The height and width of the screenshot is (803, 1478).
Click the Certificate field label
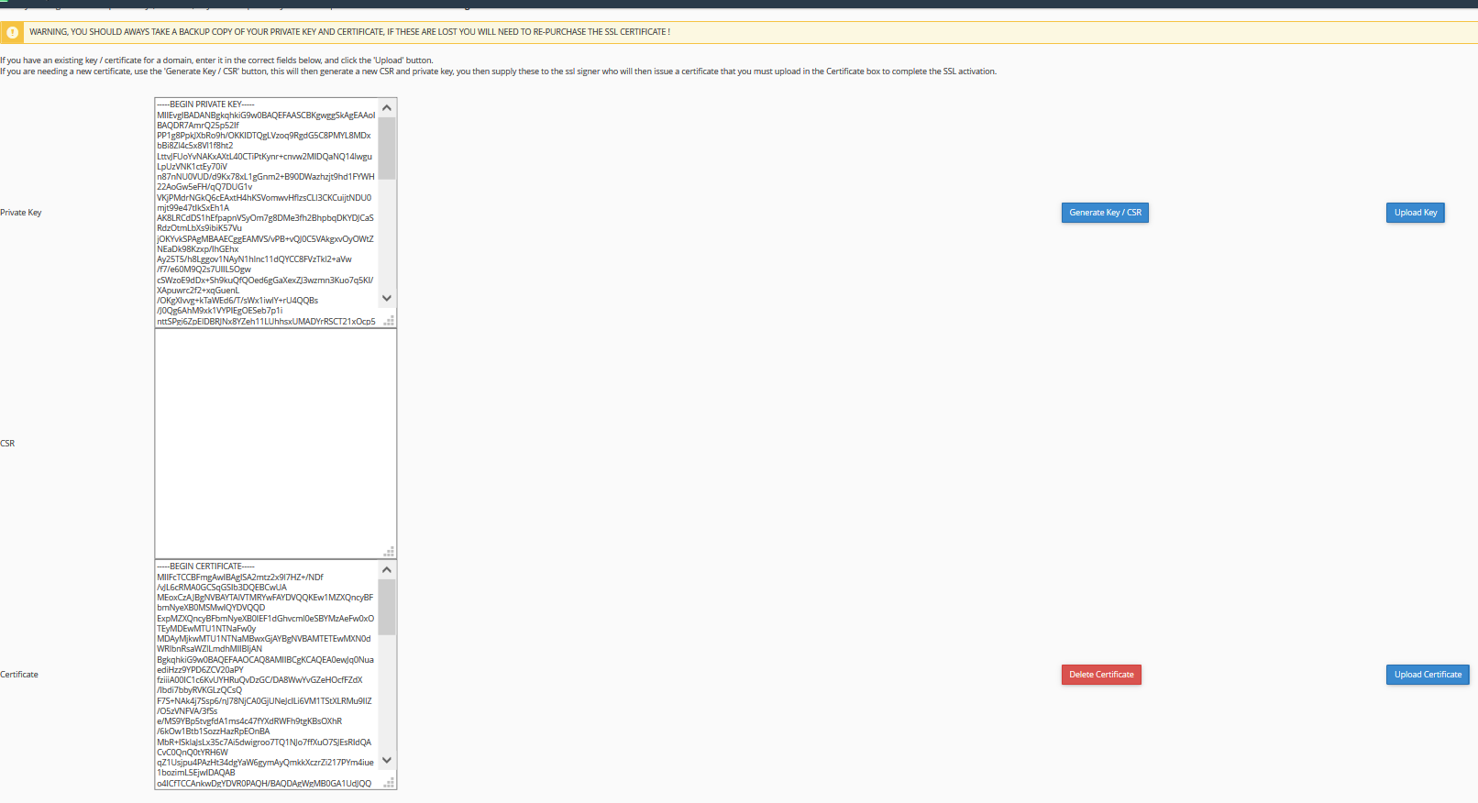(x=19, y=675)
